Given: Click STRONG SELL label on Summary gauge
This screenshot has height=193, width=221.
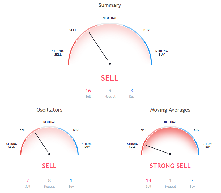Looking at the screenshot, I should coord(58,53).
